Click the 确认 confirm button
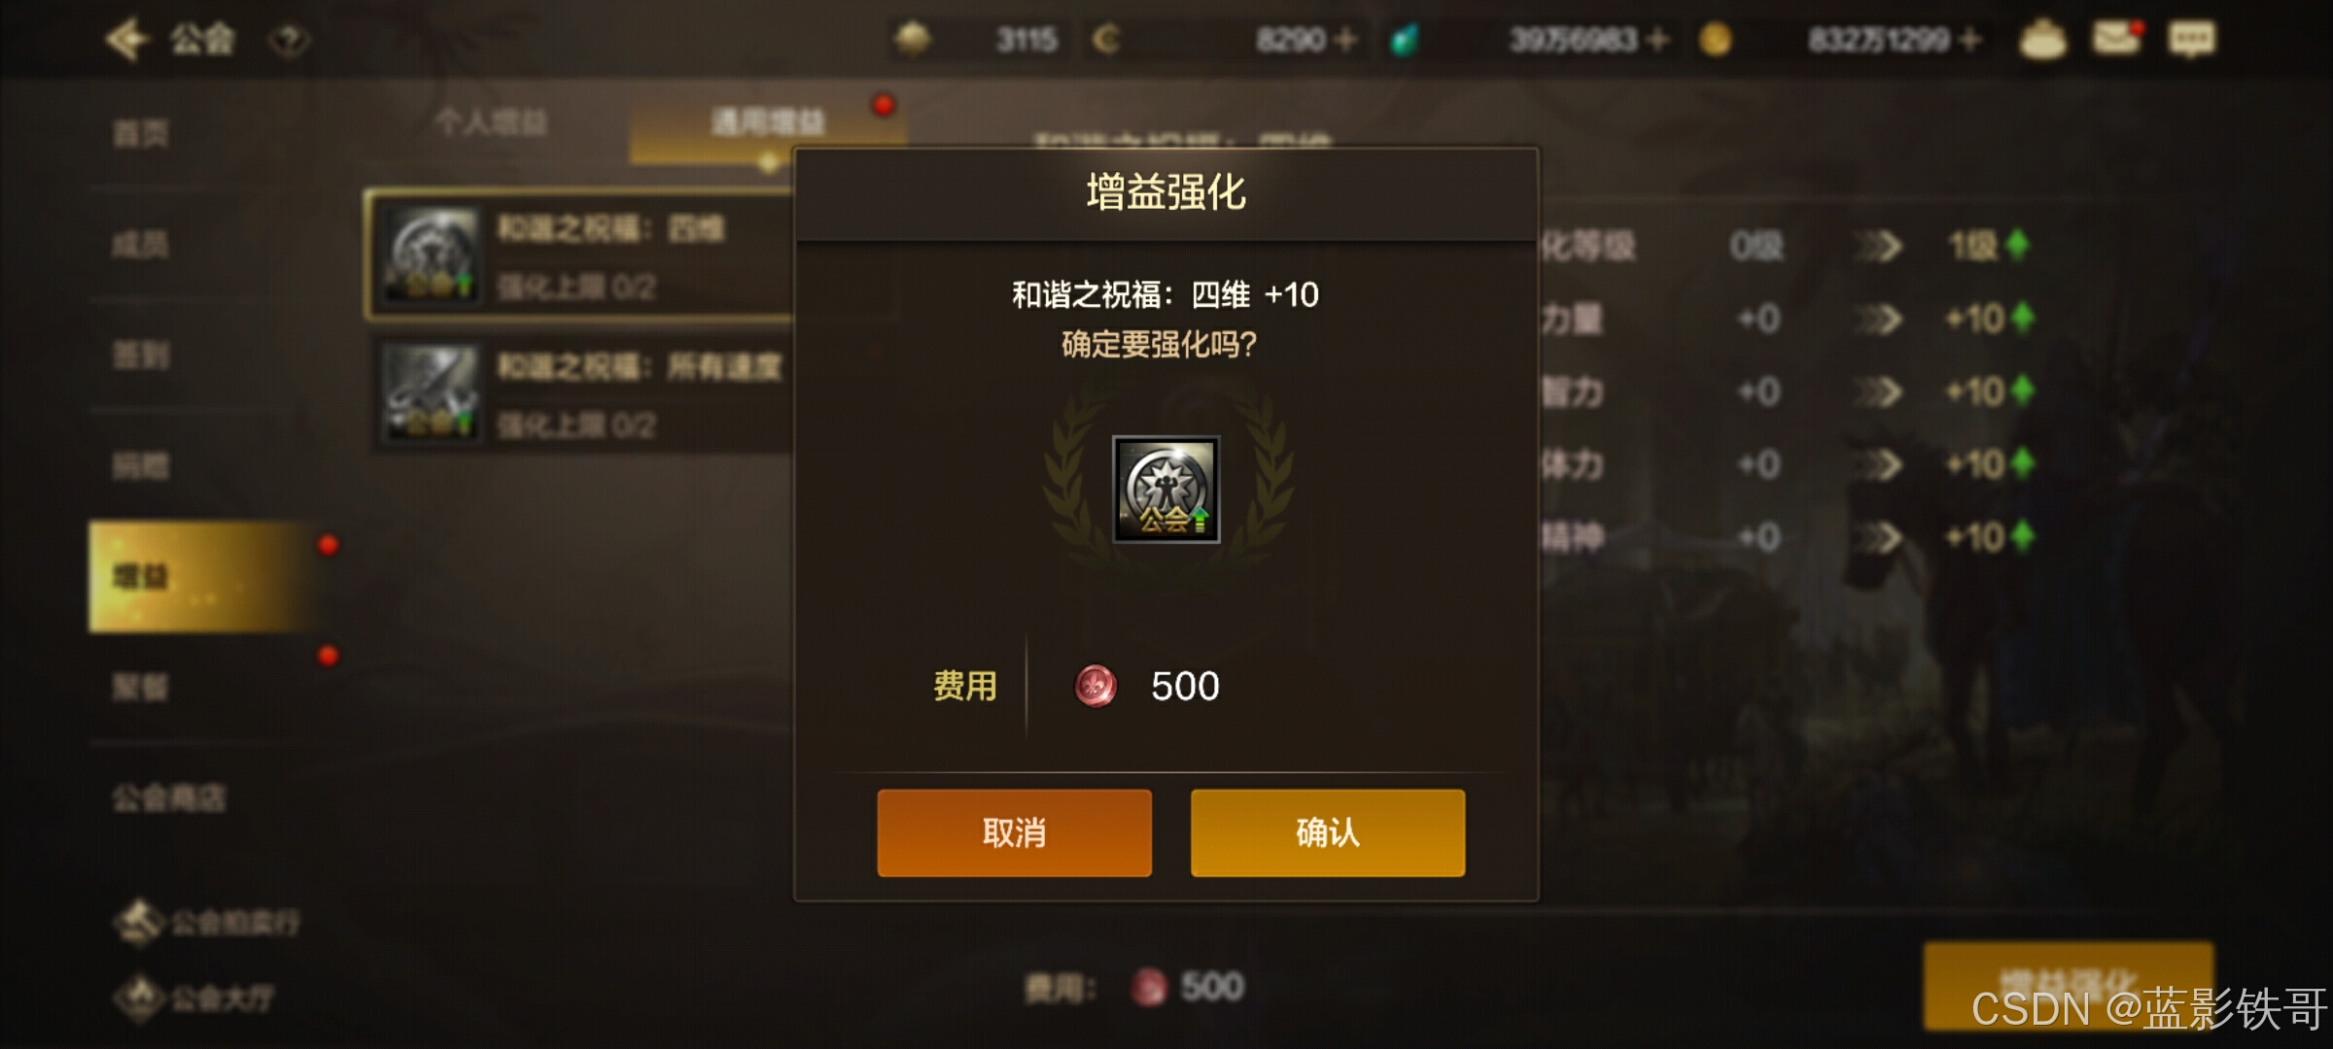 pos(1327,832)
